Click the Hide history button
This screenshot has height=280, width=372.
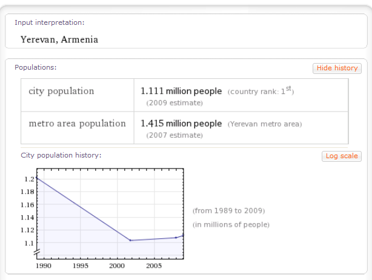click(x=336, y=68)
